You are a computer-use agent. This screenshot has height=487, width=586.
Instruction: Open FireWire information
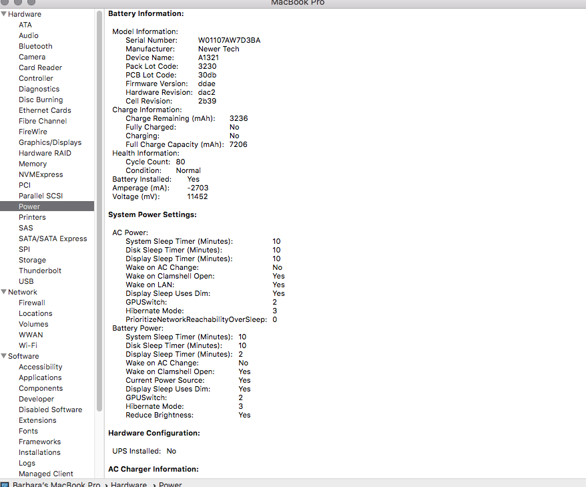[33, 132]
